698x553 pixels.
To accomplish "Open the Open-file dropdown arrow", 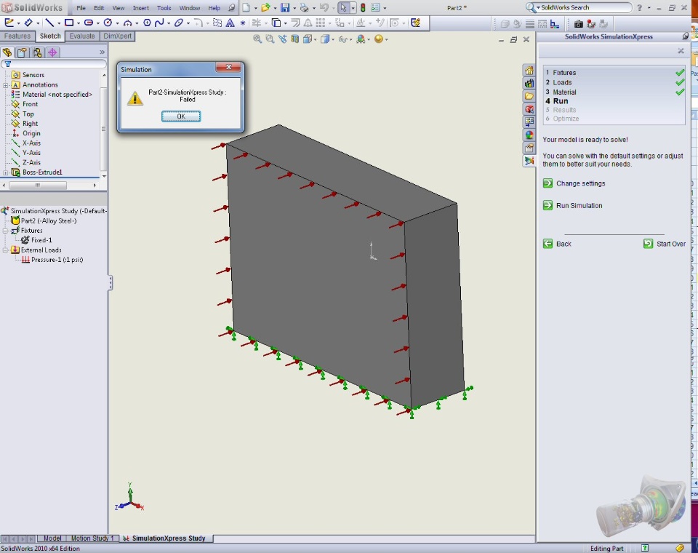I will click(275, 8).
